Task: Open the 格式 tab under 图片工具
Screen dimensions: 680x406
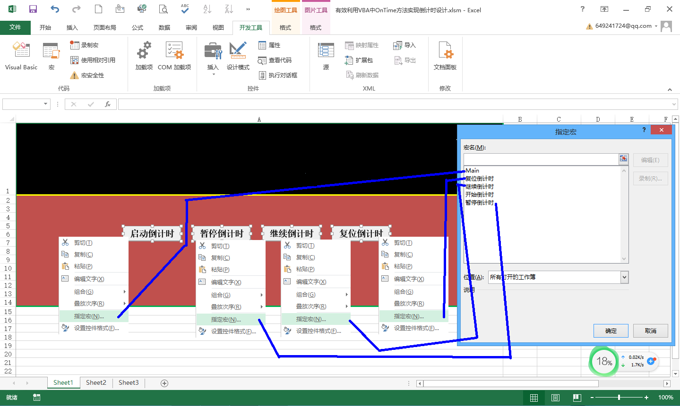Action: [x=316, y=28]
